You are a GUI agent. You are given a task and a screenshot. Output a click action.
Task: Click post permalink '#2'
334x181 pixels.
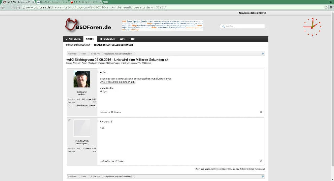261,161
